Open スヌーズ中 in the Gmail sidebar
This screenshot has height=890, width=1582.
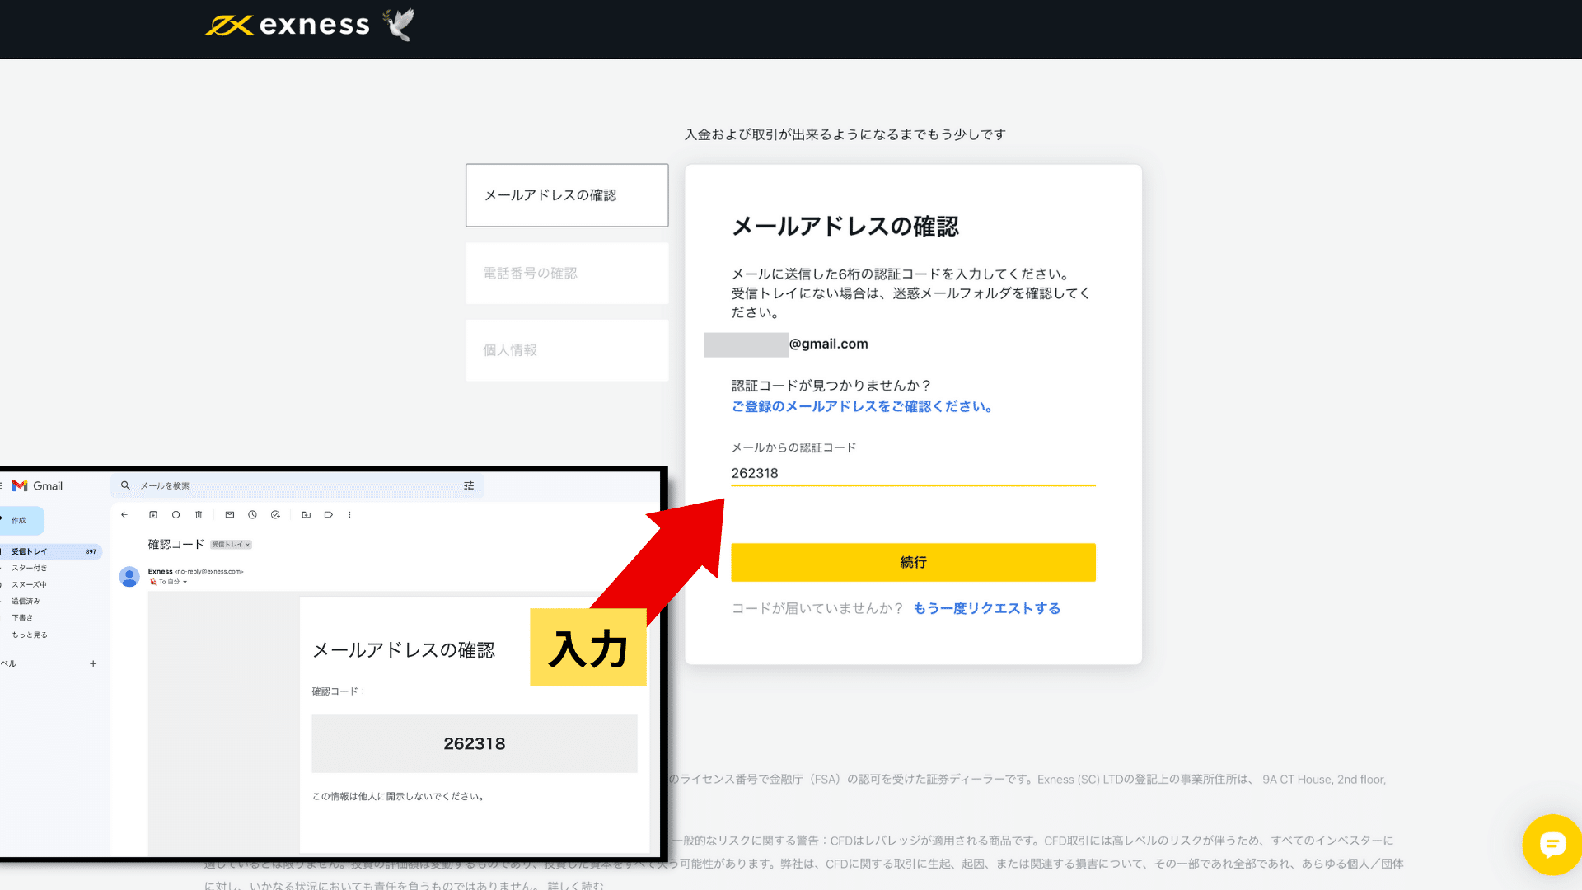(30, 585)
